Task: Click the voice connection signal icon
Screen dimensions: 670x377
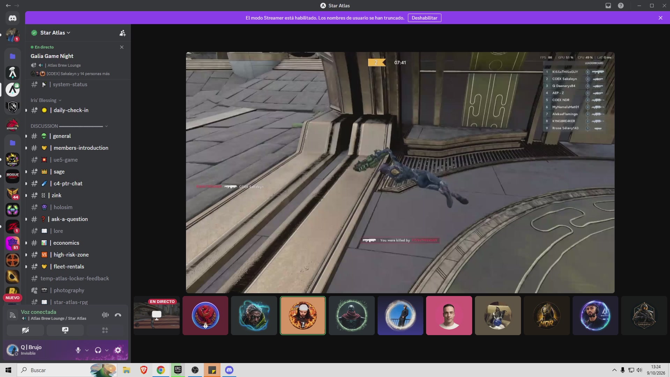Action: pyautogui.click(x=13, y=315)
